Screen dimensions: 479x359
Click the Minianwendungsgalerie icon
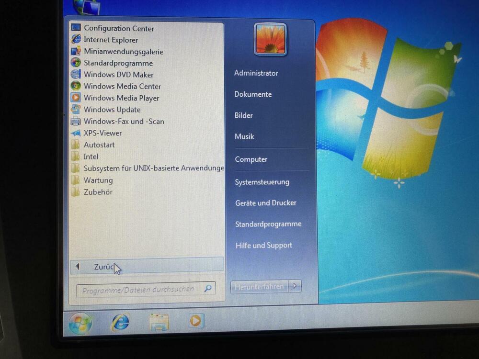[76, 51]
